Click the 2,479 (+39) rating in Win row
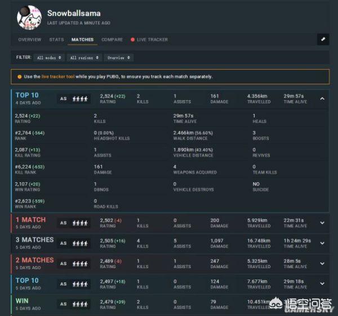The width and height of the screenshot is (338, 316). tap(113, 302)
